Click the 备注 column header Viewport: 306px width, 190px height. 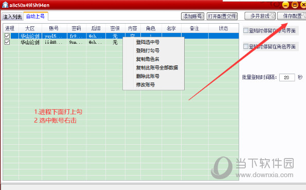tap(195, 28)
